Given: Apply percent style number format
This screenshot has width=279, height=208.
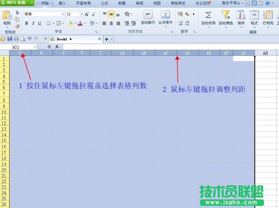Looking at the screenshot, I should (x=187, y=14).
